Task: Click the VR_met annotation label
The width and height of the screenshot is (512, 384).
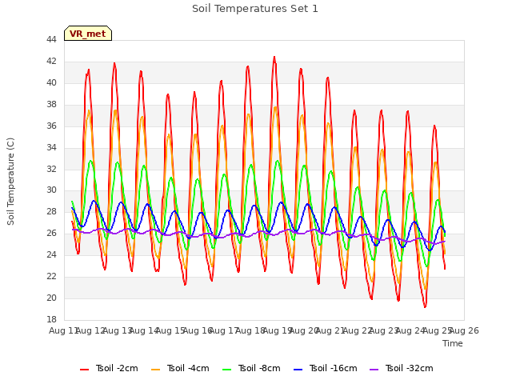Action: click(x=88, y=34)
